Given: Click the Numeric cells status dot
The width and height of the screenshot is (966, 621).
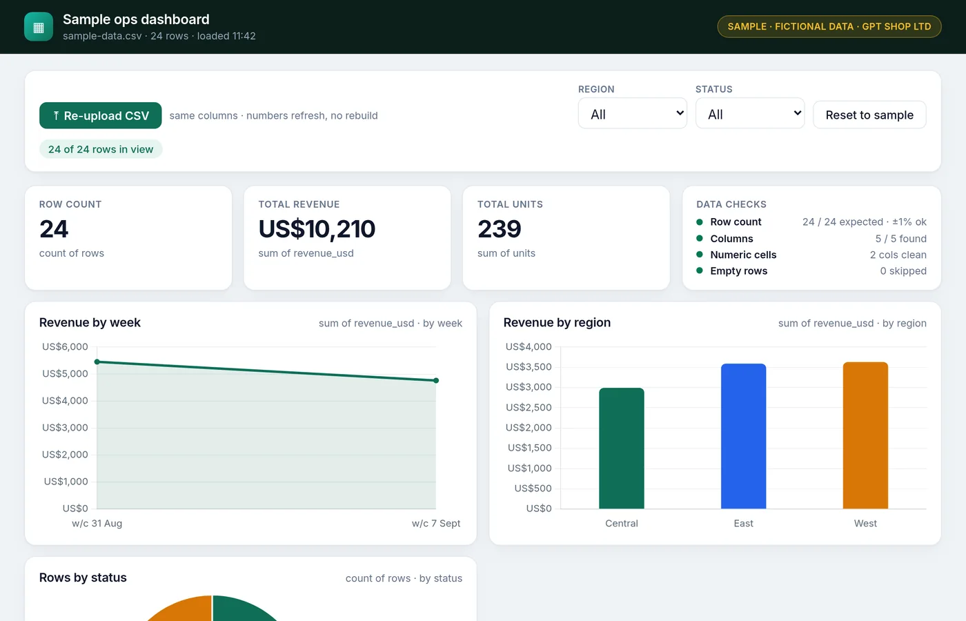Looking at the screenshot, I should (x=700, y=255).
